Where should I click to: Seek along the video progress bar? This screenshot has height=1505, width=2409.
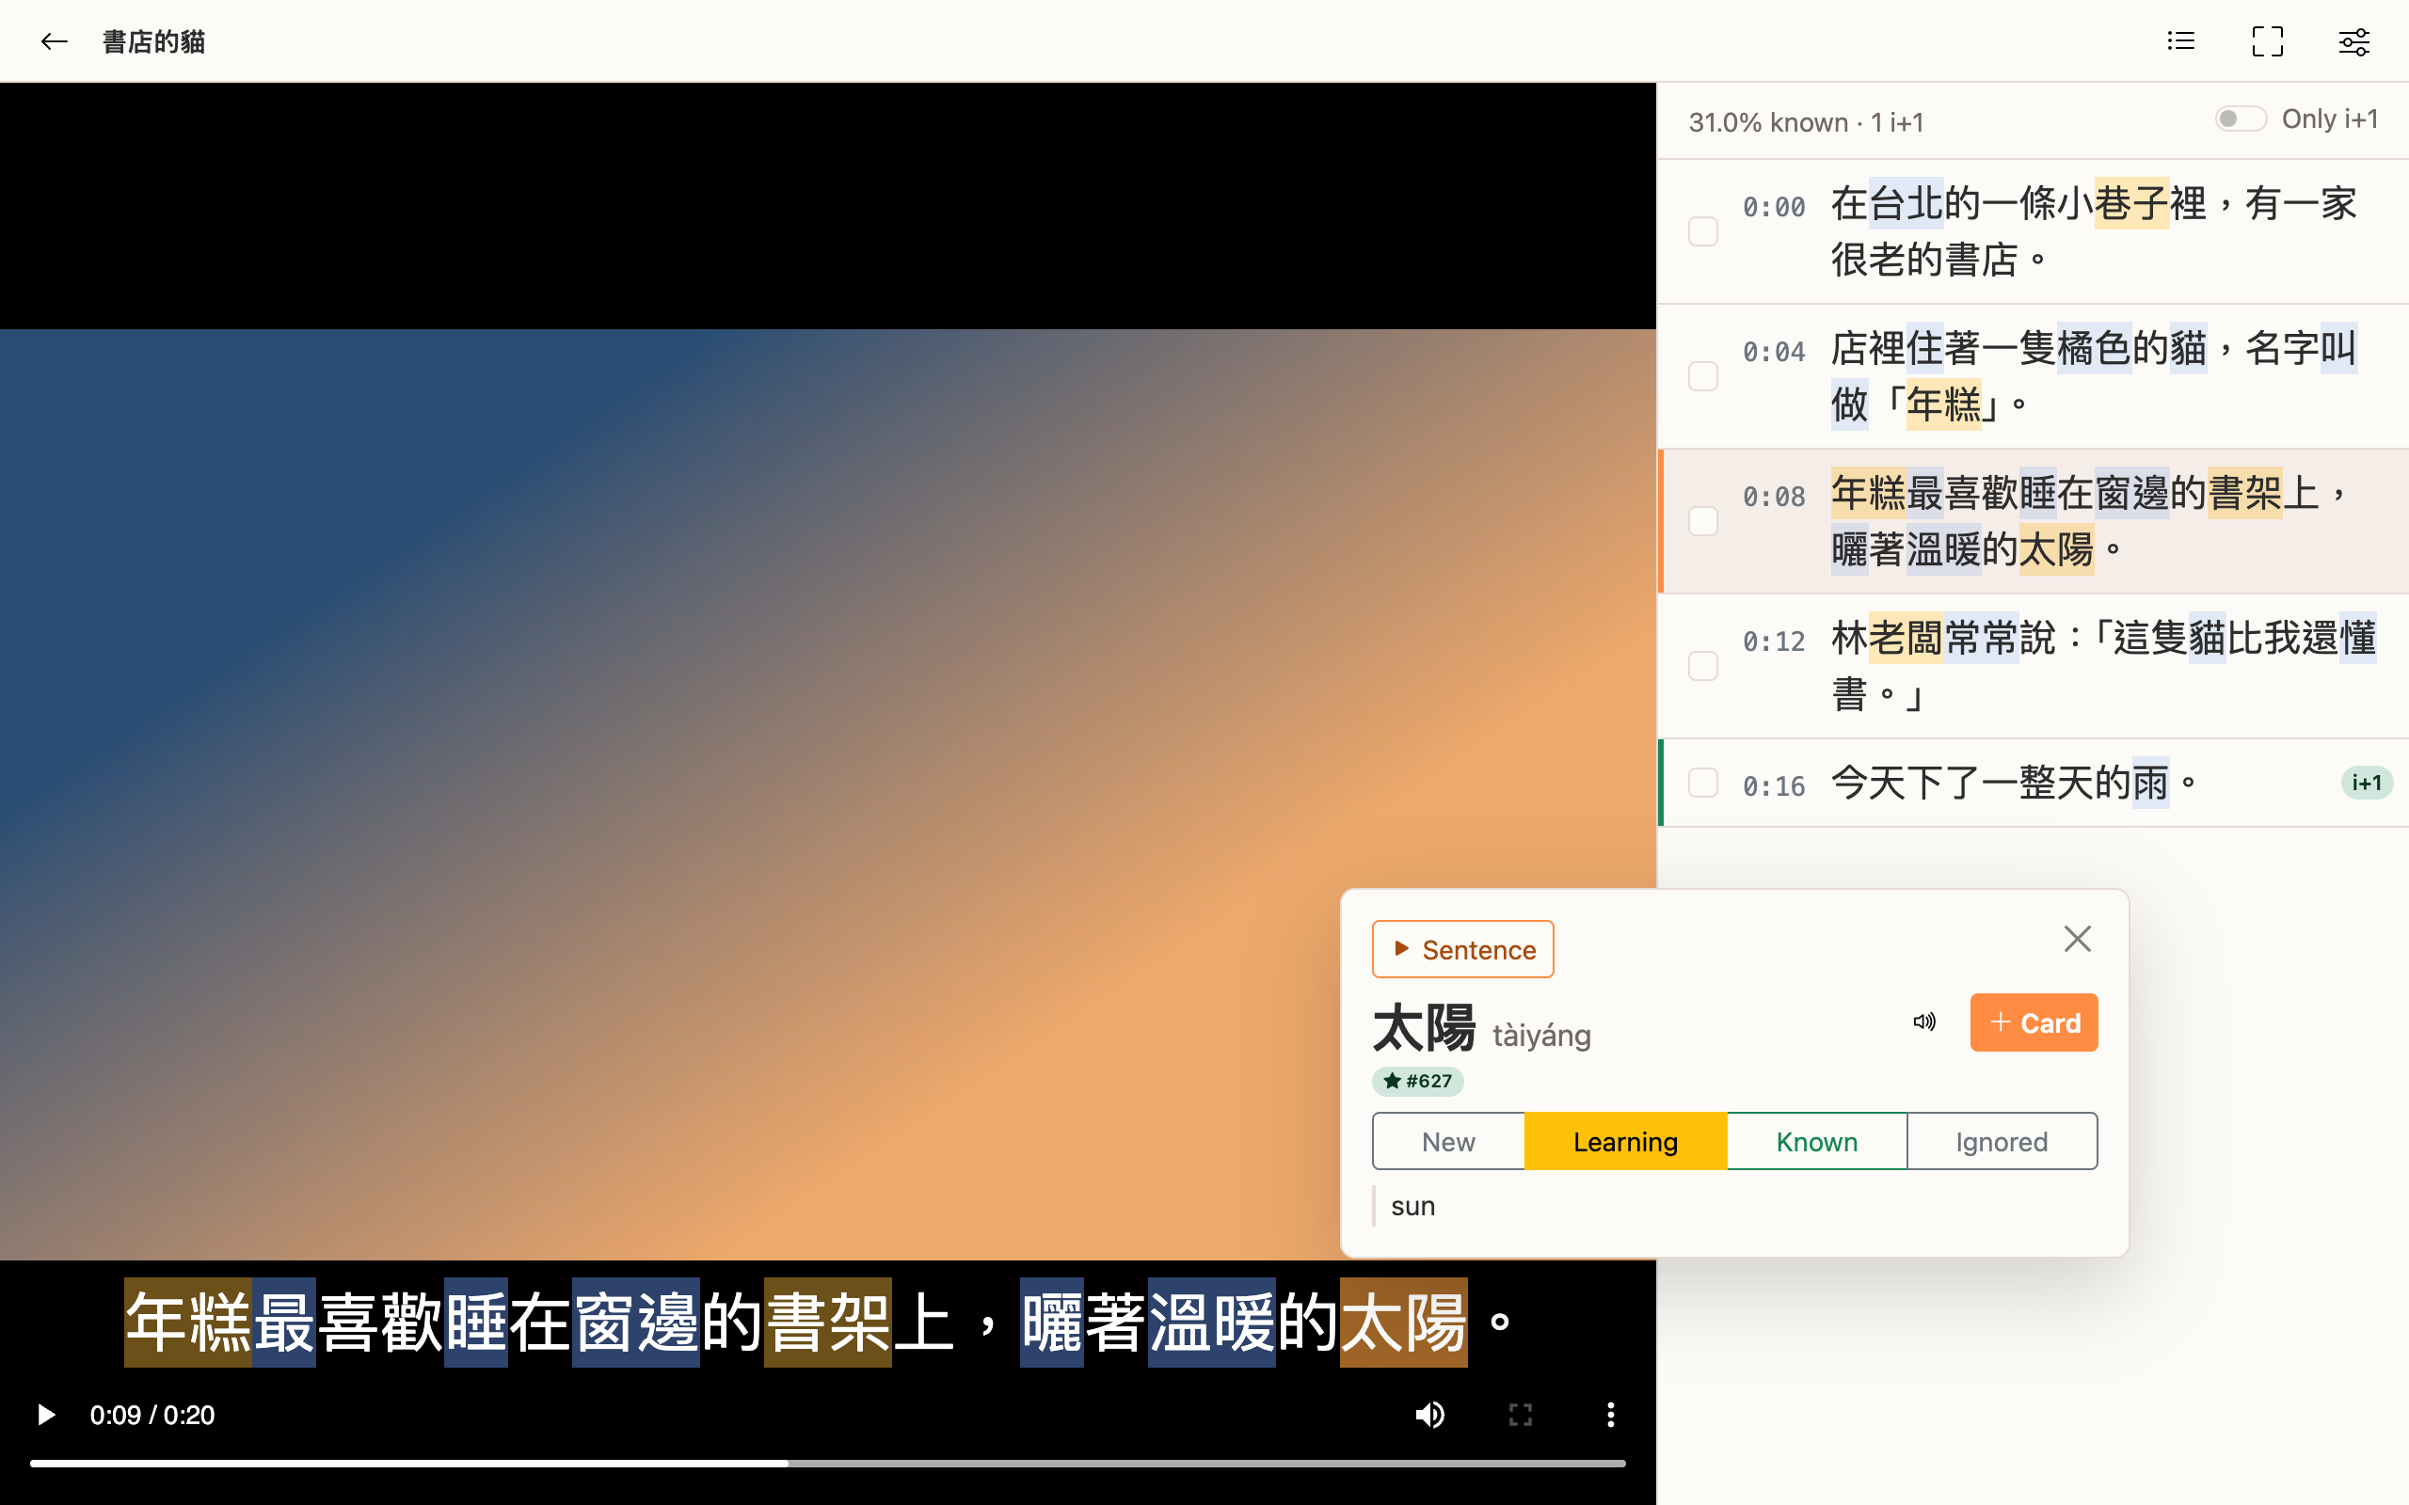[827, 1464]
